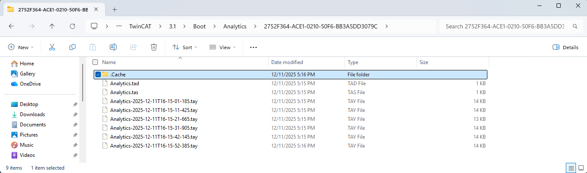Switch to details list view in status bar
Screen dimensions: 587x173
click(571, 168)
